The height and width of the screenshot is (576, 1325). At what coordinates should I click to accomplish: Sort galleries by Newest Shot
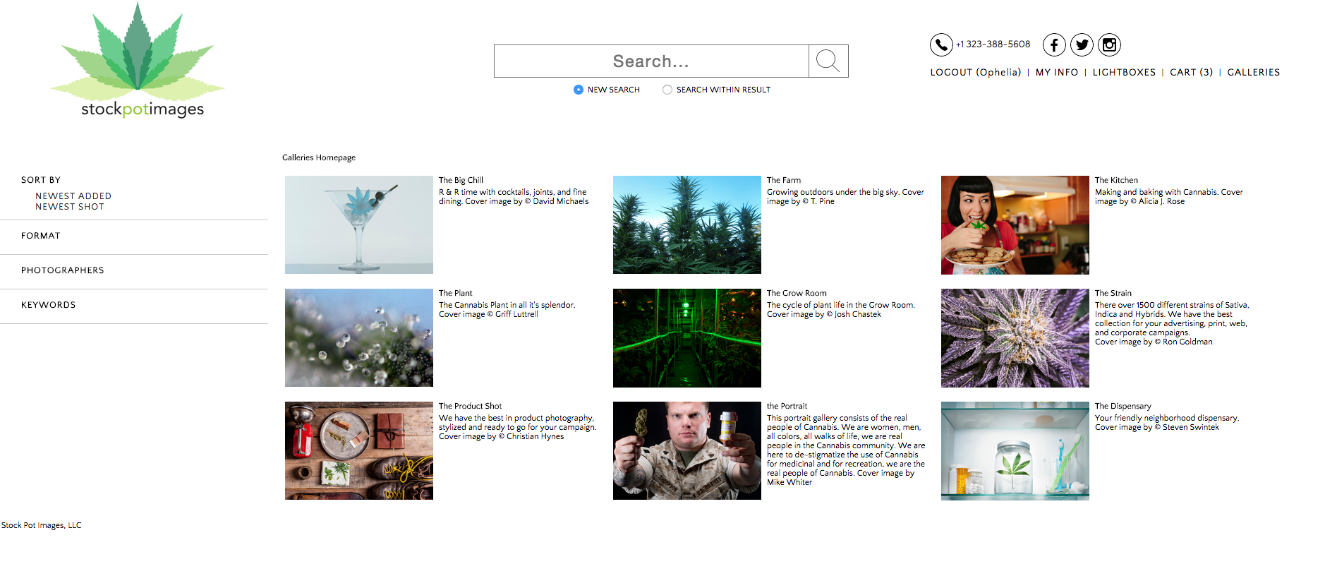click(x=70, y=207)
